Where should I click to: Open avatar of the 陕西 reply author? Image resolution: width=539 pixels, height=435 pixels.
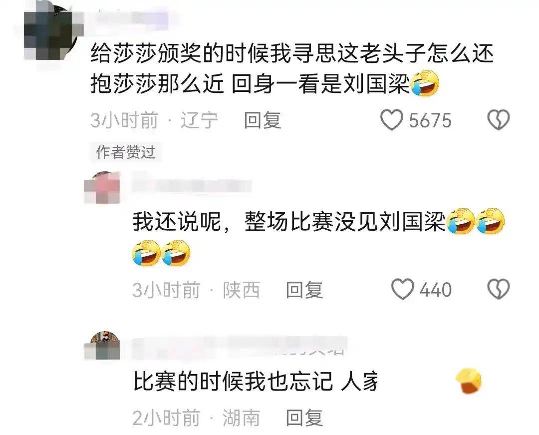click(x=102, y=187)
